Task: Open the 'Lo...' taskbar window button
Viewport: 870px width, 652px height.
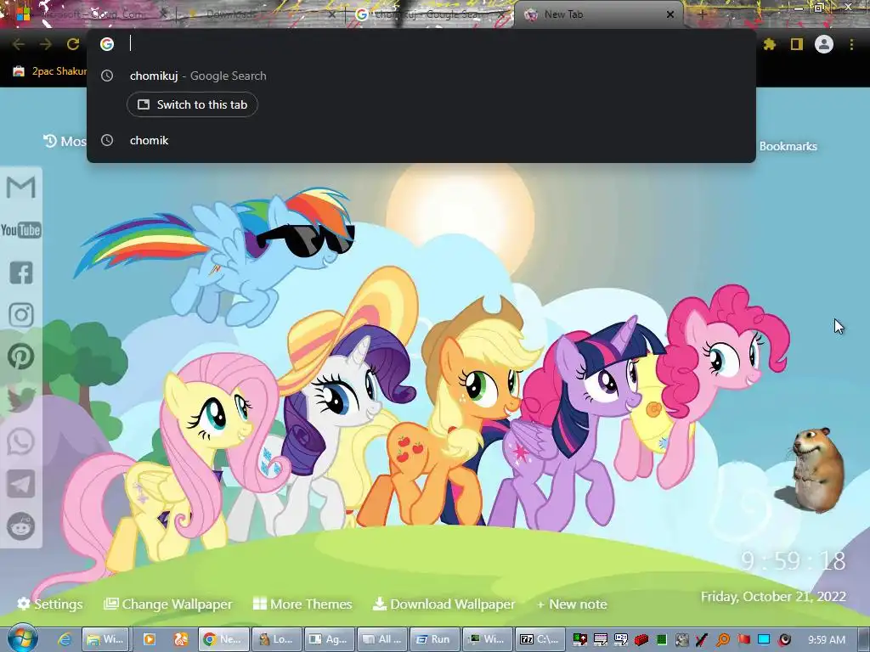Action: [x=276, y=639]
